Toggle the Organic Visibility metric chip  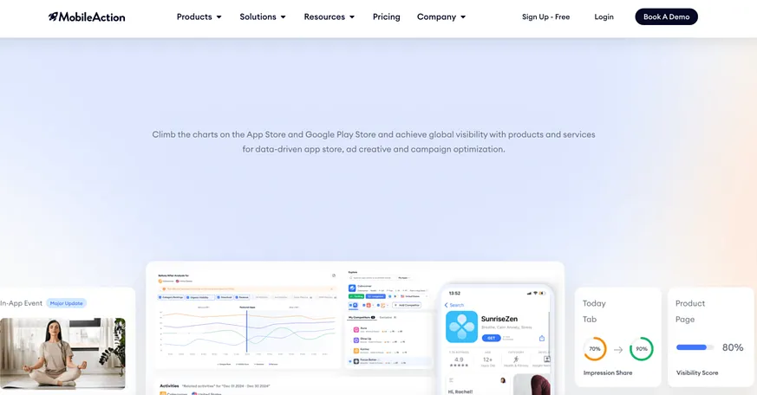tap(199, 297)
